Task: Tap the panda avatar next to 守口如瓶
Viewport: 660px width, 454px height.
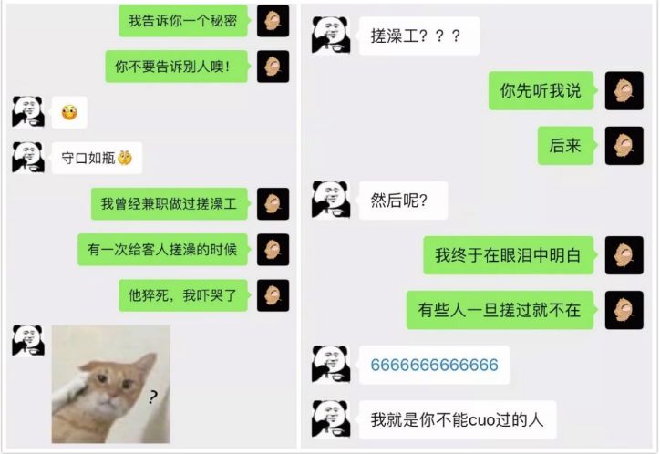Action: 28,158
